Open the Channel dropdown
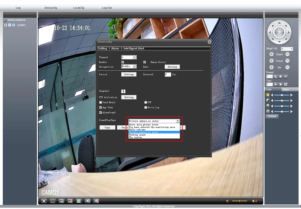This screenshot has width=301, height=209. 129,57
